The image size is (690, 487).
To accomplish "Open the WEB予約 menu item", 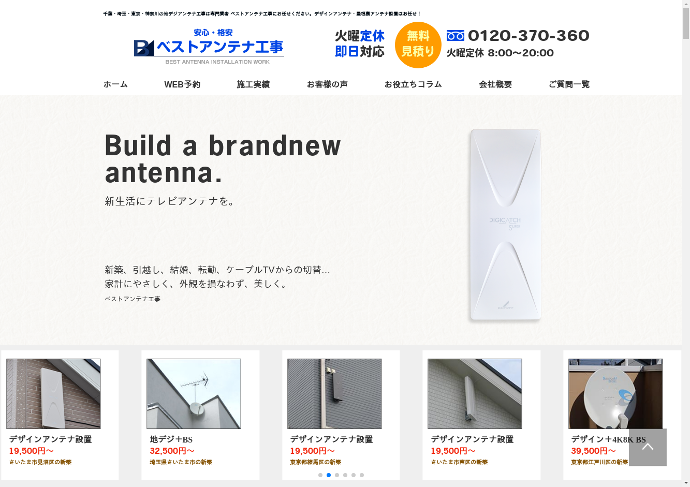I will [182, 84].
